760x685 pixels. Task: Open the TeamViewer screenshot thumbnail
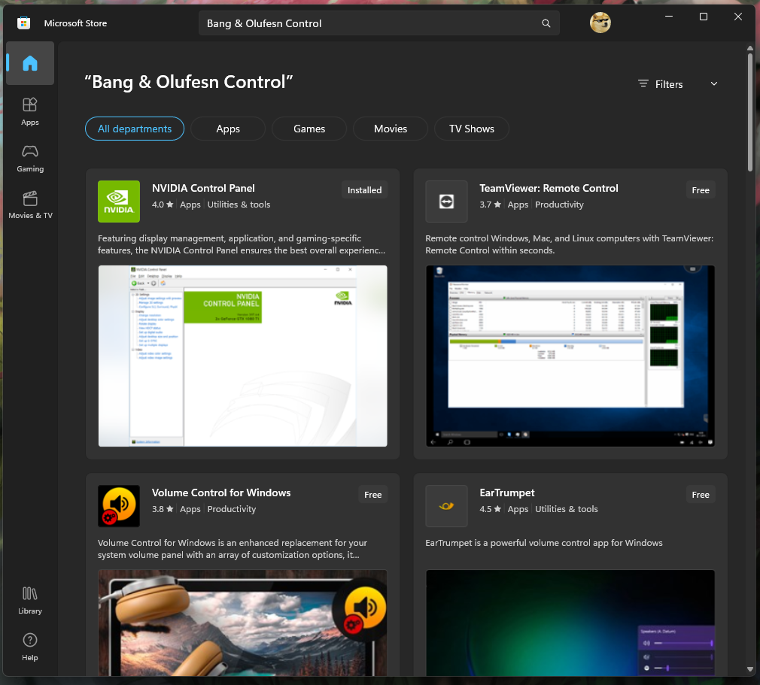[570, 356]
